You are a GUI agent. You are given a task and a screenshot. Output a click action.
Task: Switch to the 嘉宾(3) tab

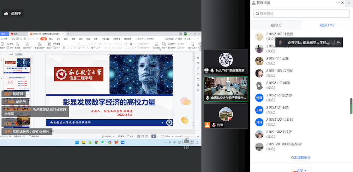276,25
